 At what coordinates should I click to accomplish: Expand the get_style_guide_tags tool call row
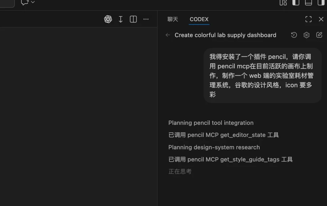[x=231, y=159]
